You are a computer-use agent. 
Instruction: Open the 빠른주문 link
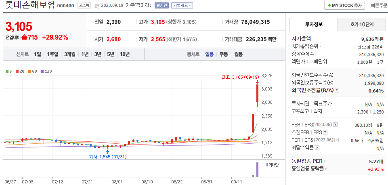tap(379, 5)
